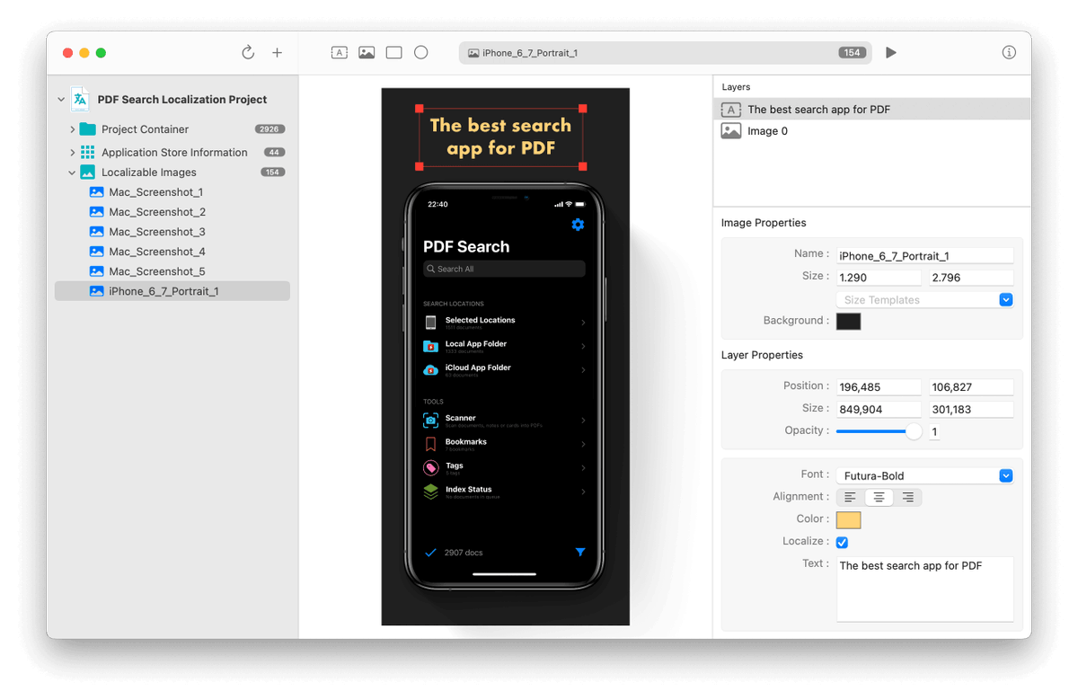This screenshot has width=1078, height=700.
Task: Set alignment to right
Action: click(907, 497)
